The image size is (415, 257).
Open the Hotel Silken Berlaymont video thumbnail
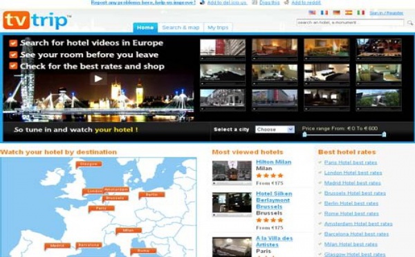coord(232,204)
